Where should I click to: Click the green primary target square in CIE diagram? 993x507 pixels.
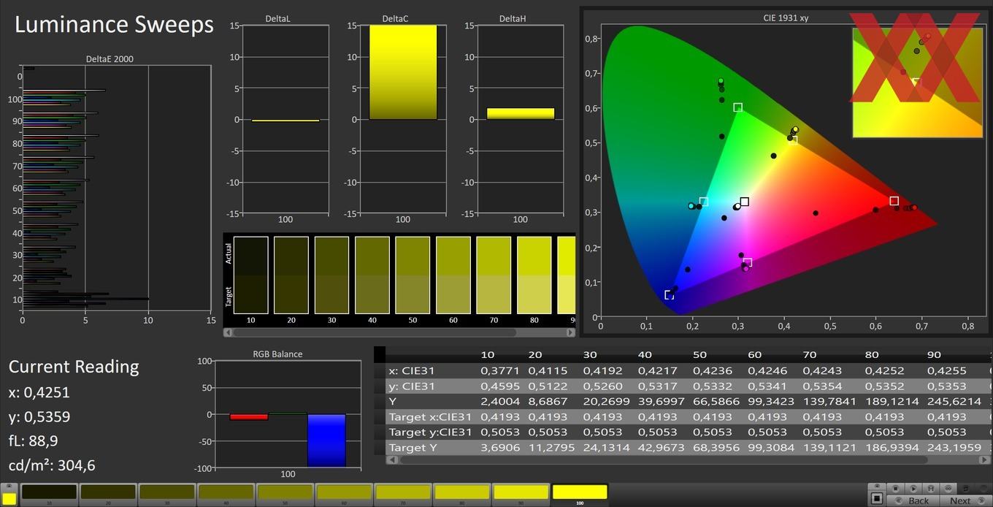[737, 107]
